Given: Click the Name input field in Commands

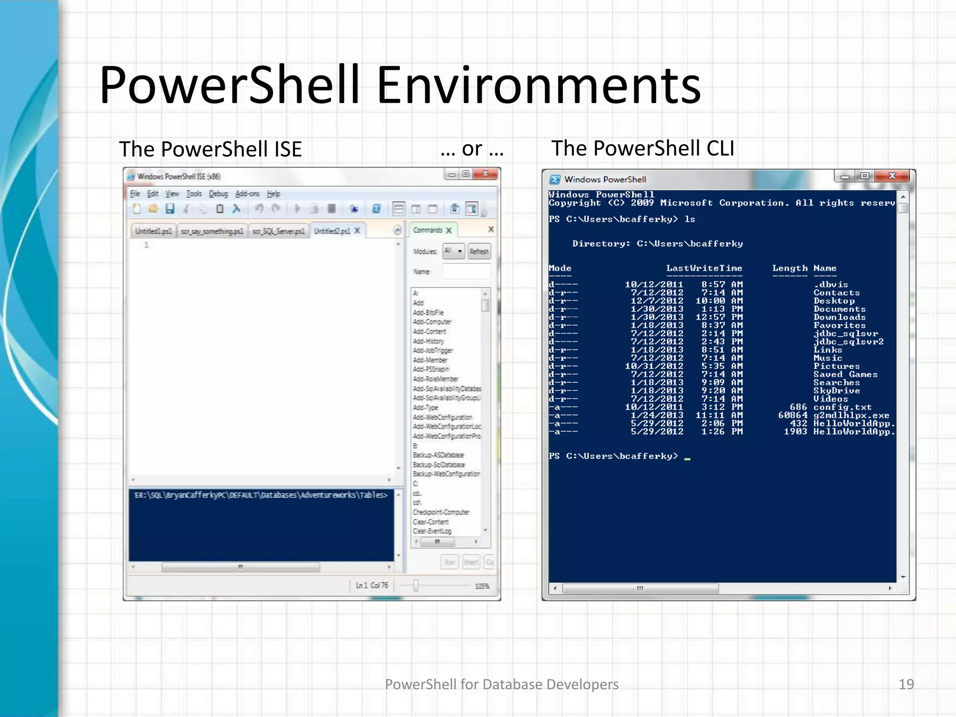Looking at the screenshot, I should (x=466, y=272).
